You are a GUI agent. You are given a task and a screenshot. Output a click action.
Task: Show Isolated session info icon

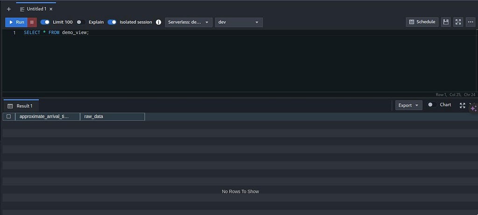[x=159, y=22]
